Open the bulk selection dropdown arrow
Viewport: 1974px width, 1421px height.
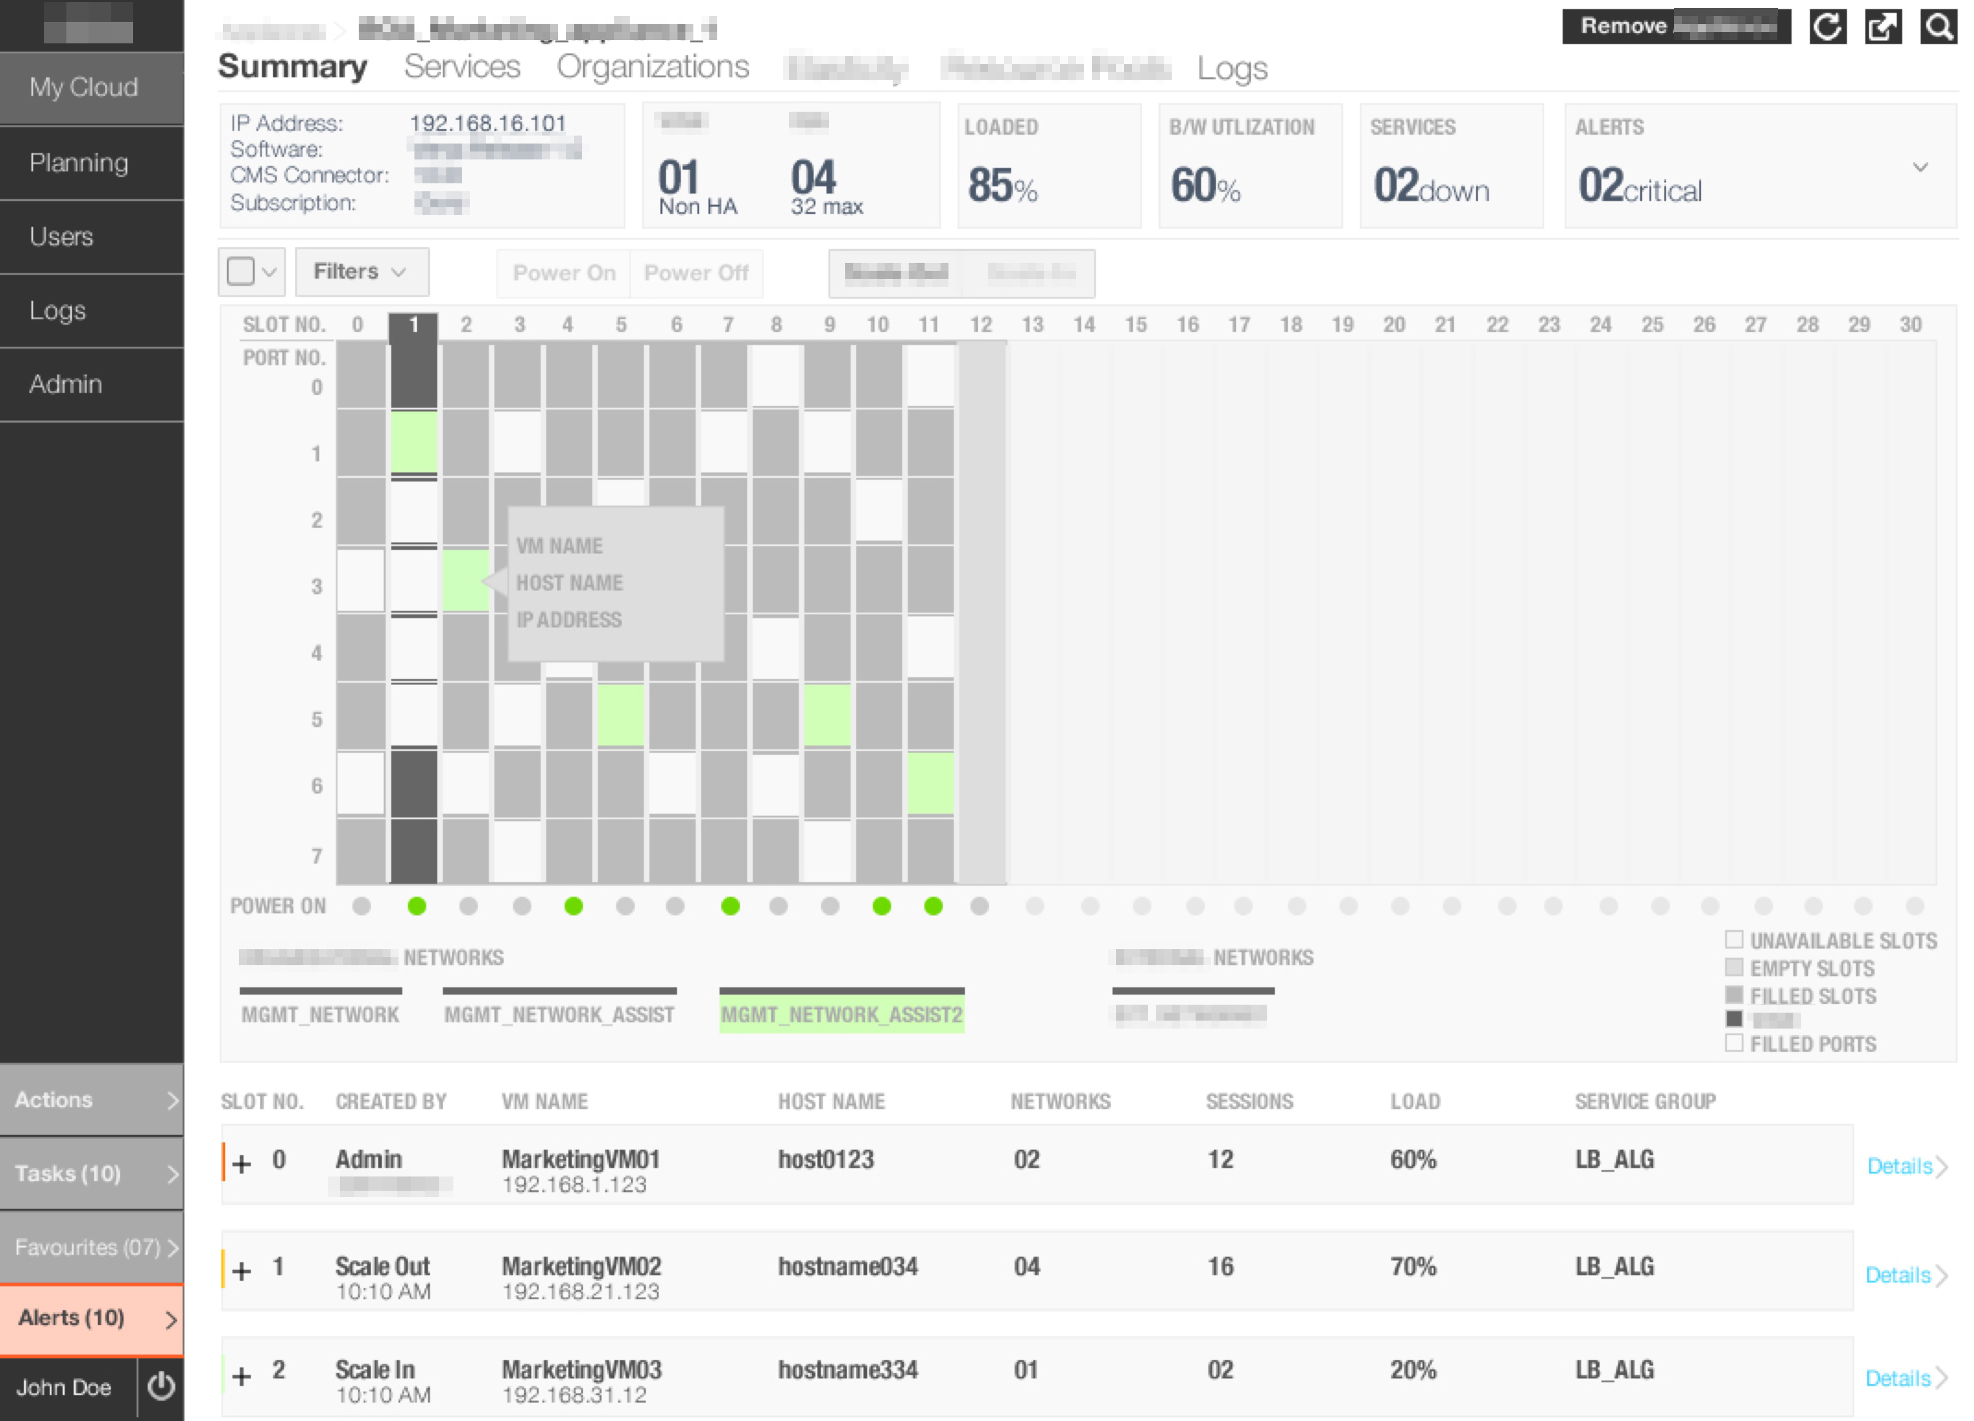click(x=269, y=272)
